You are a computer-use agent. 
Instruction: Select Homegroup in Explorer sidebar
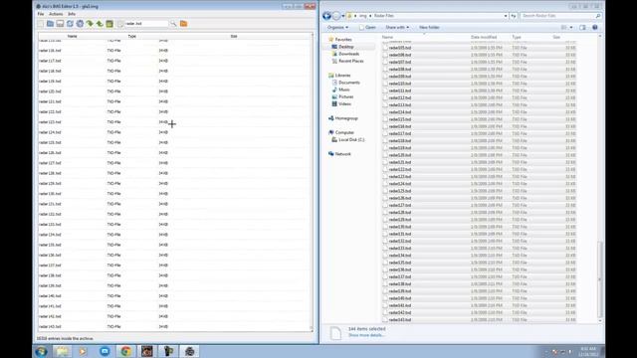[346, 118]
